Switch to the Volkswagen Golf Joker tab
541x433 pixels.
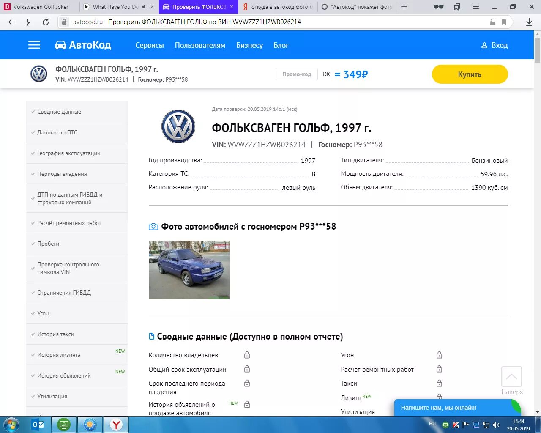(40, 7)
